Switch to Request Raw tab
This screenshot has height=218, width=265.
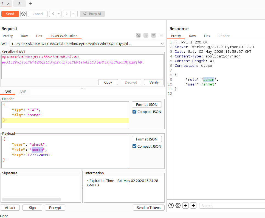click(x=24, y=36)
